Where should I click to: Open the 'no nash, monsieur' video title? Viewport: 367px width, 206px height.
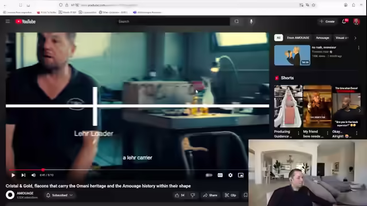(324, 47)
